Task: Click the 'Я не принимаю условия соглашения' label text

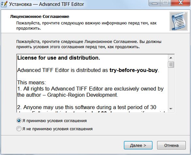Action: click(57, 129)
